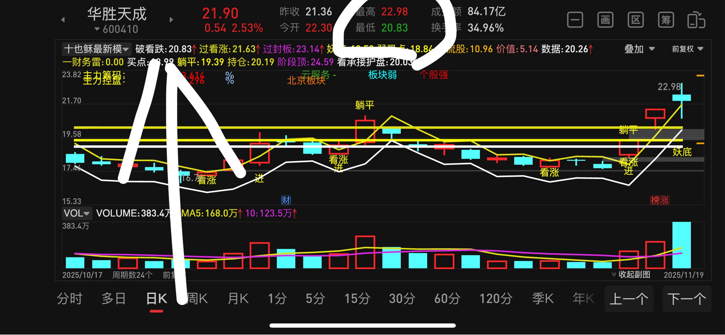
Task: Tap the 榜涨 marker on chart
Action: [660, 200]
